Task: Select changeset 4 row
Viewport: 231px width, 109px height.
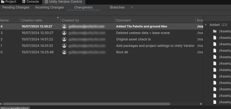Action: click(x=102, y=26)
